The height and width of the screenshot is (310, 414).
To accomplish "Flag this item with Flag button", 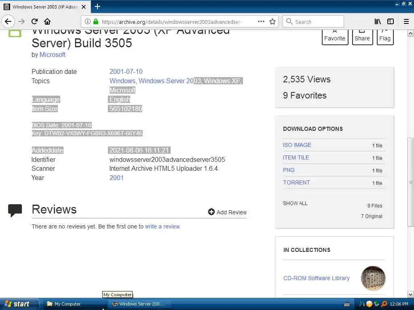I will pos(385,38).
